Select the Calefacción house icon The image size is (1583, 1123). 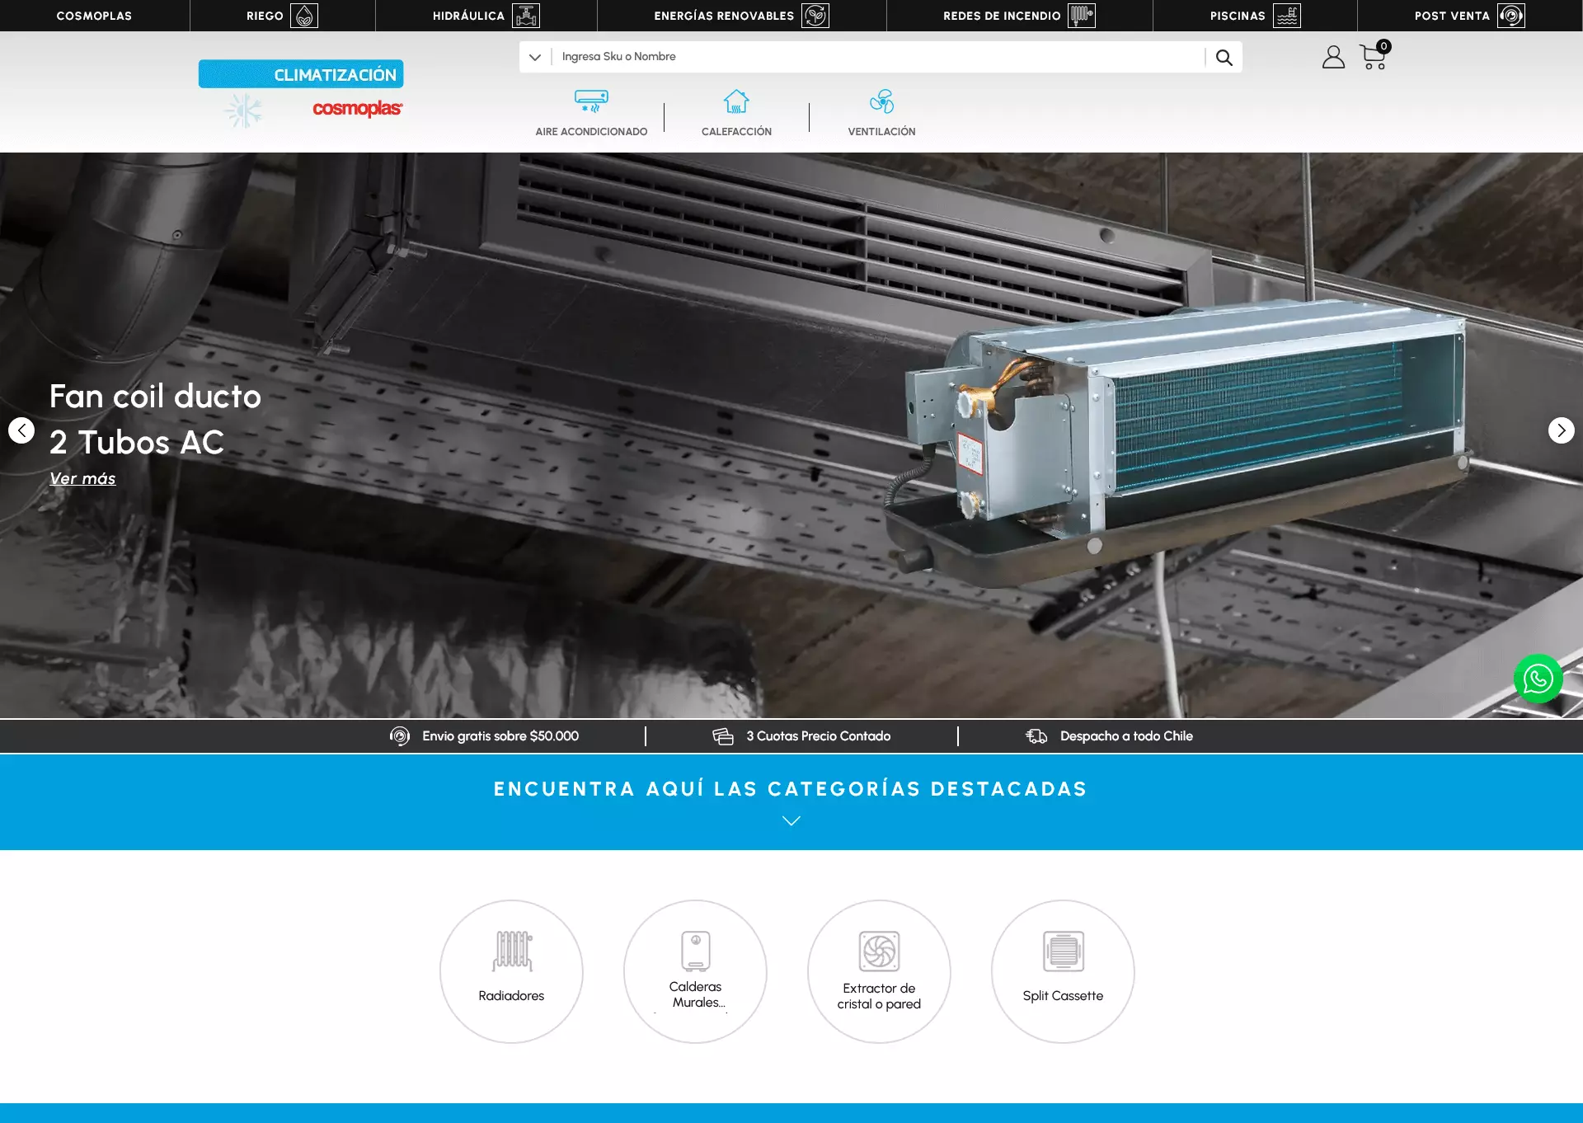(x=736, y=101)
